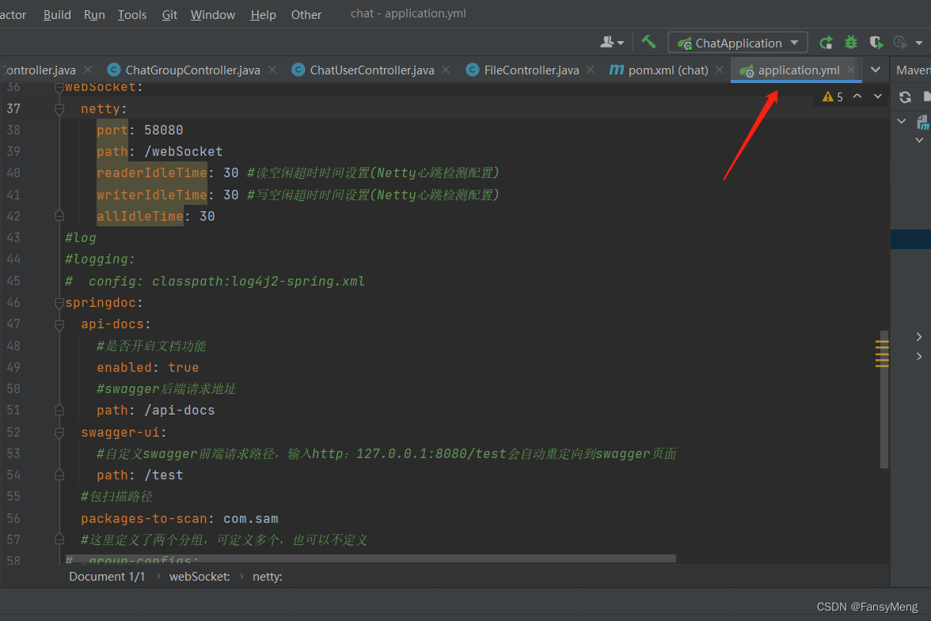The height and width of the screenshot is (621, 931).
Task: Run the ChatApplication with the green run icon
Action: [826, 42]
